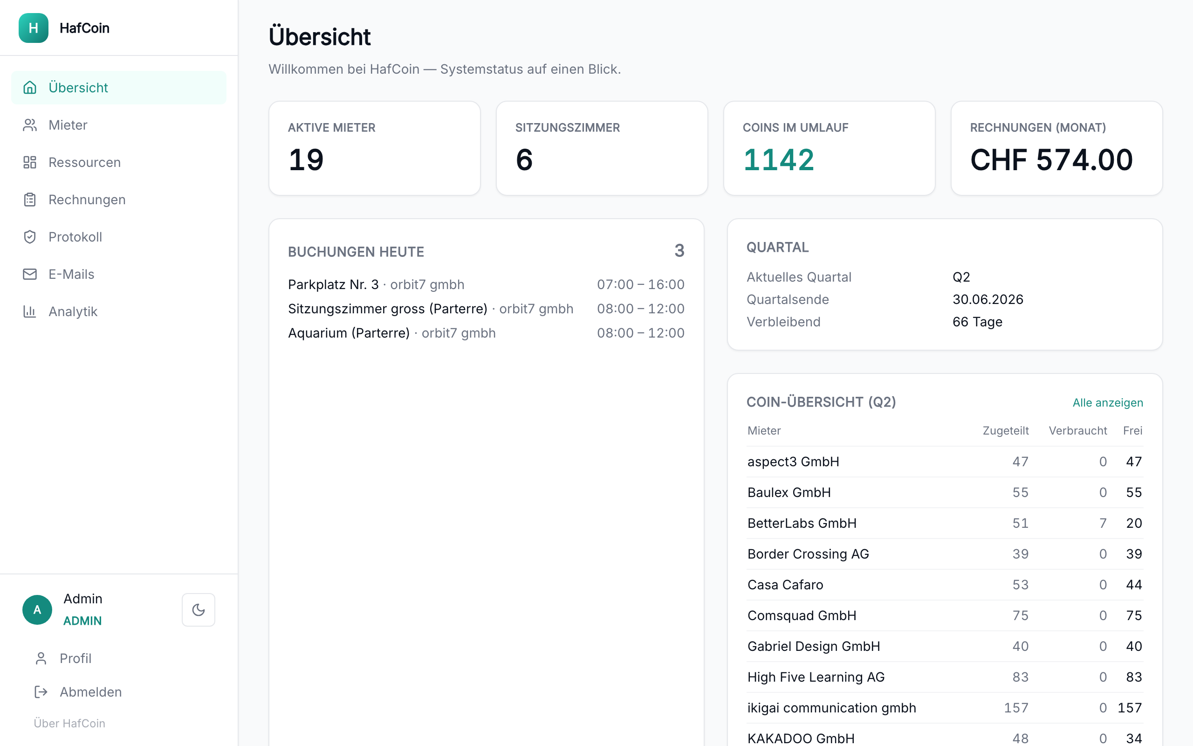Select the BetterLabs GmbH row

945,524
